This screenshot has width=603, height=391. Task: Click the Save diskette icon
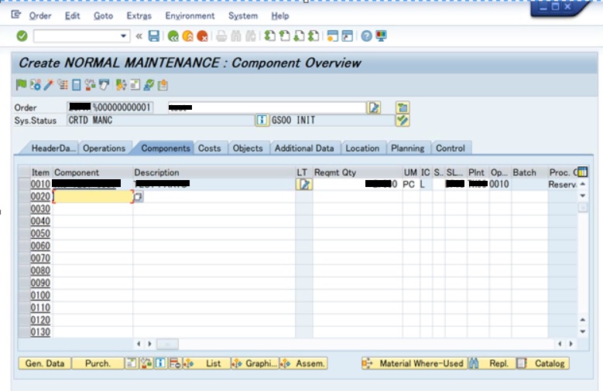154,36
